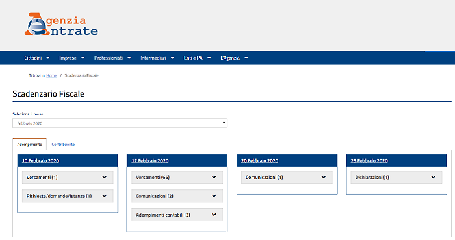
Task: Click the arrow next to Enti e PA
Action: tap(209, 58)
